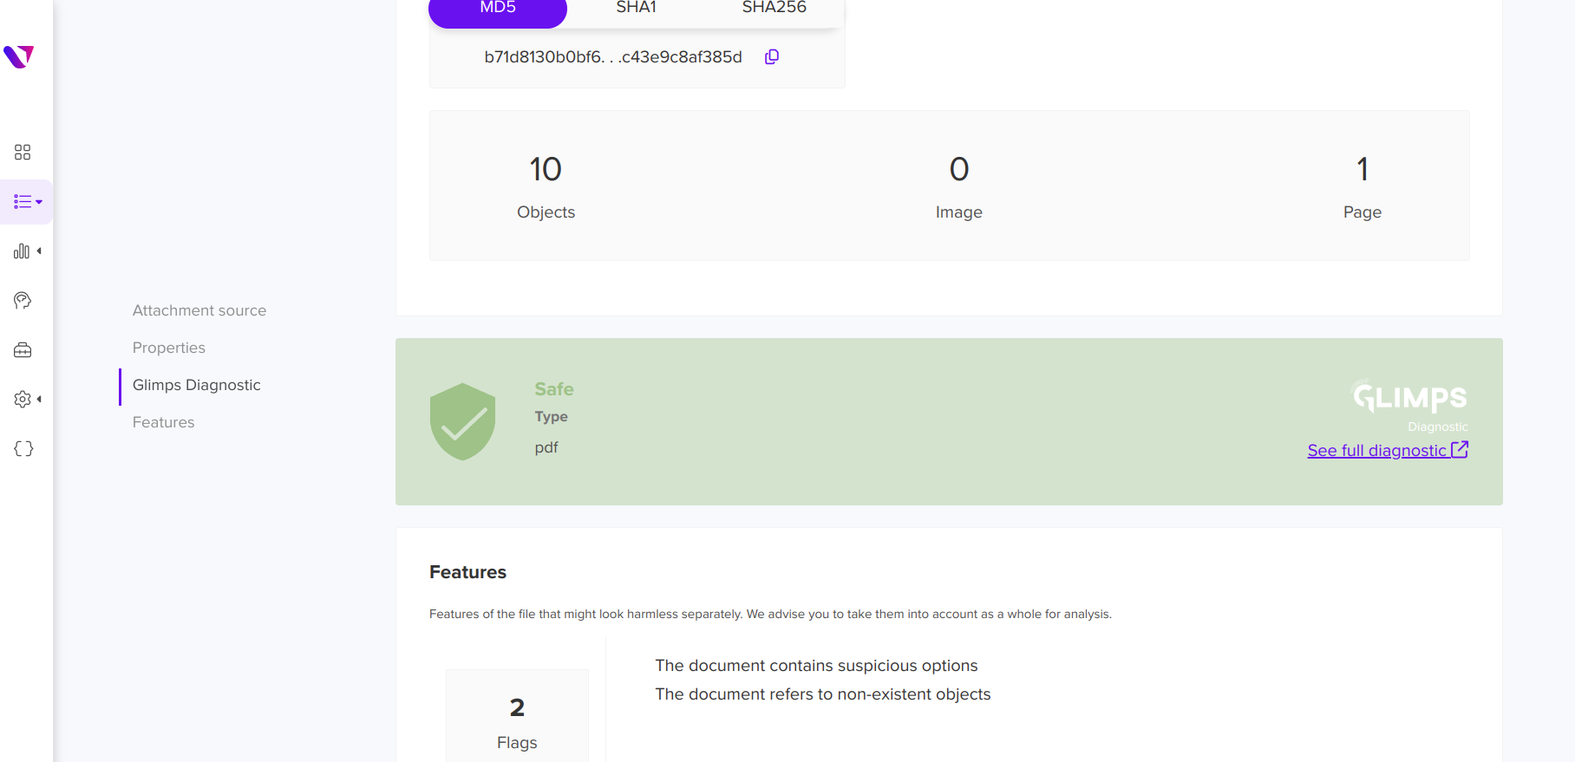Copy the MD5 hash value
Viewport: 1575px width, 762px height.
pyautogui.click(x=772, y=57)
